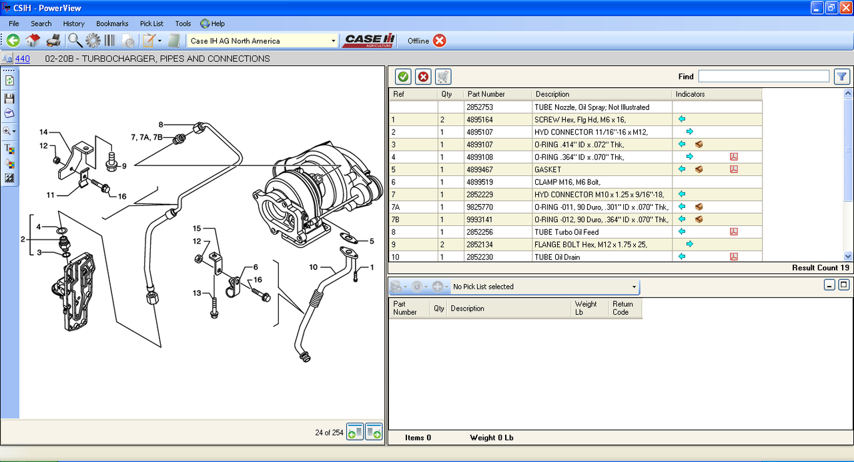Go to the Home page icon

pyautogui.click(x=33, y=41)
